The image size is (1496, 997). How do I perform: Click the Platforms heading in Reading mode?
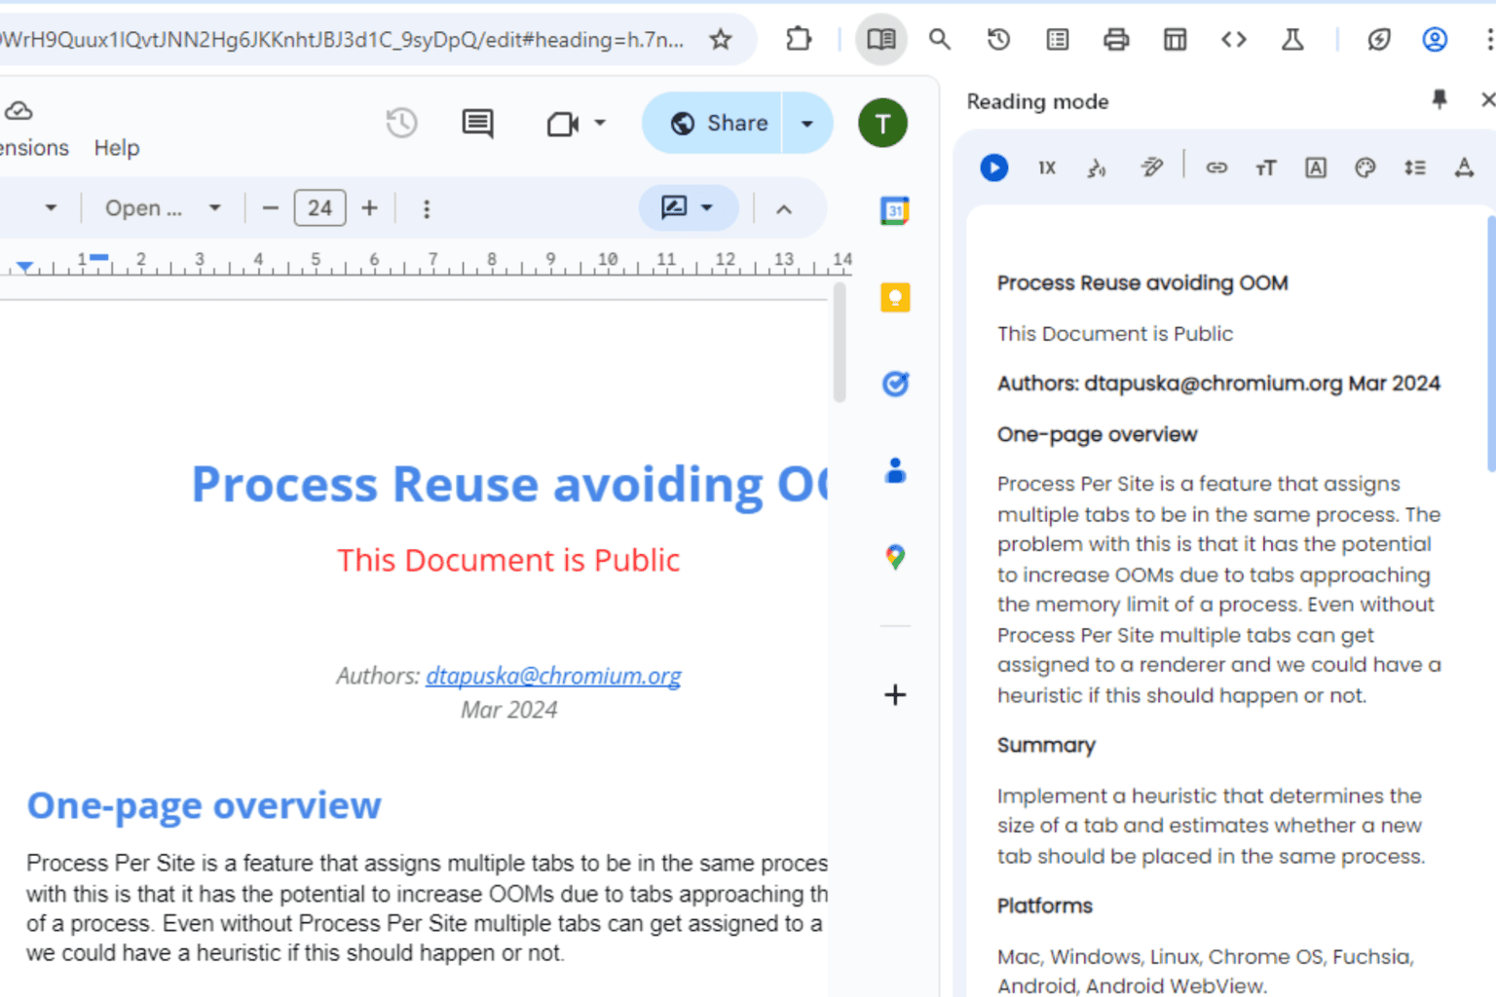coord(1044,905)
